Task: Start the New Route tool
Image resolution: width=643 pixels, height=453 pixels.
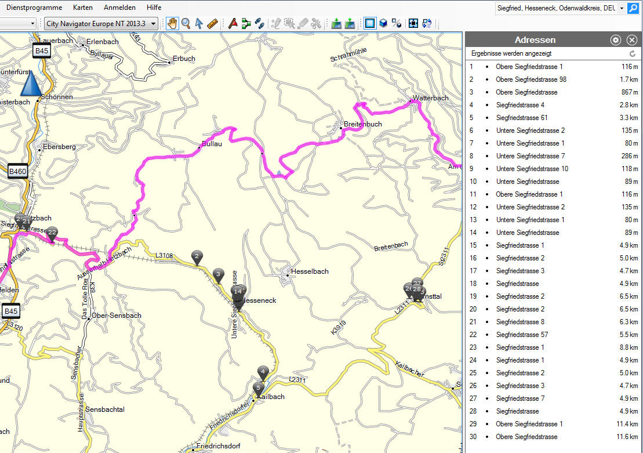Action: (x=246, y=23)
